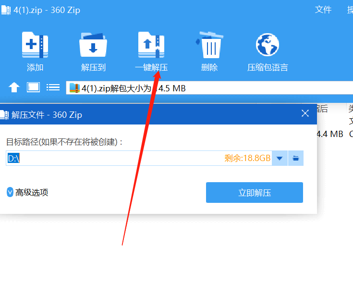The height and width of the screenshot is (286, 353).
Task: Click the 360 Zip app icon in title bar
Action: point(5,10)
